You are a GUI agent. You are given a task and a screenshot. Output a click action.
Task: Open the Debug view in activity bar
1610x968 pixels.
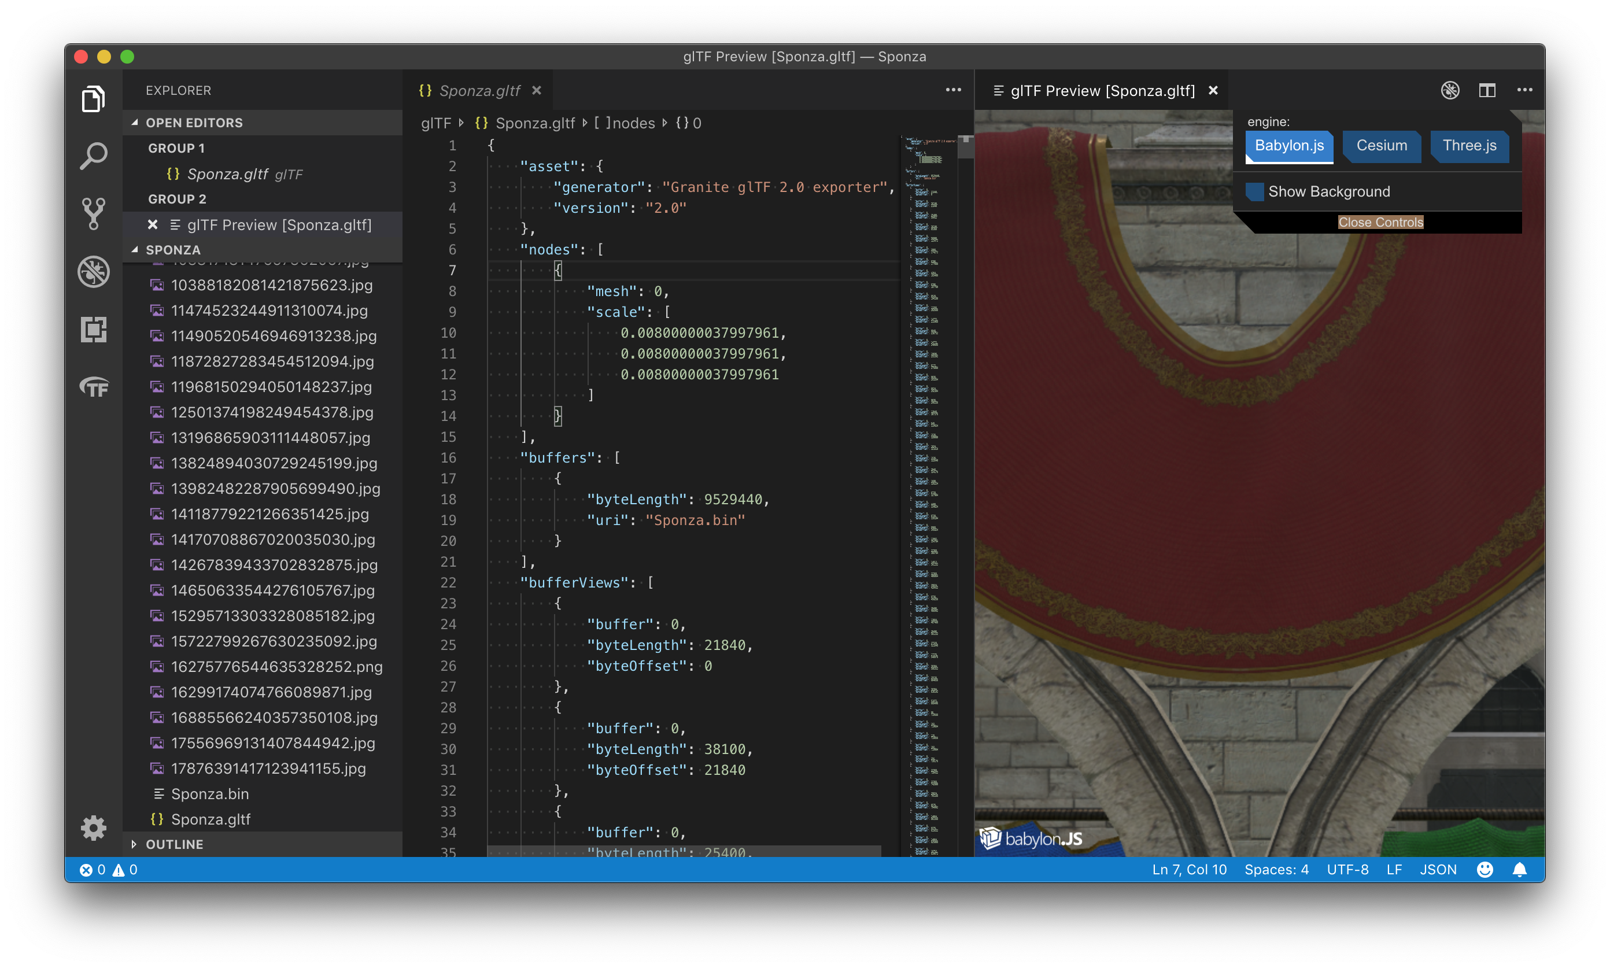(x=93, y=271)
